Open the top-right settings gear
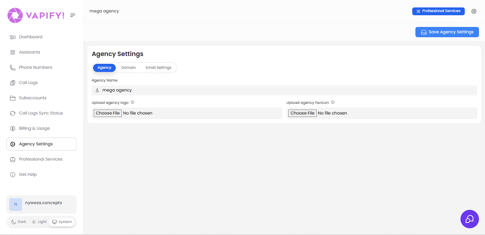 (474, 11)
